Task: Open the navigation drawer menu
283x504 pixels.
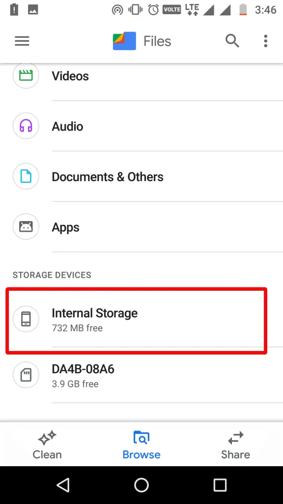Action: point(22,41)
